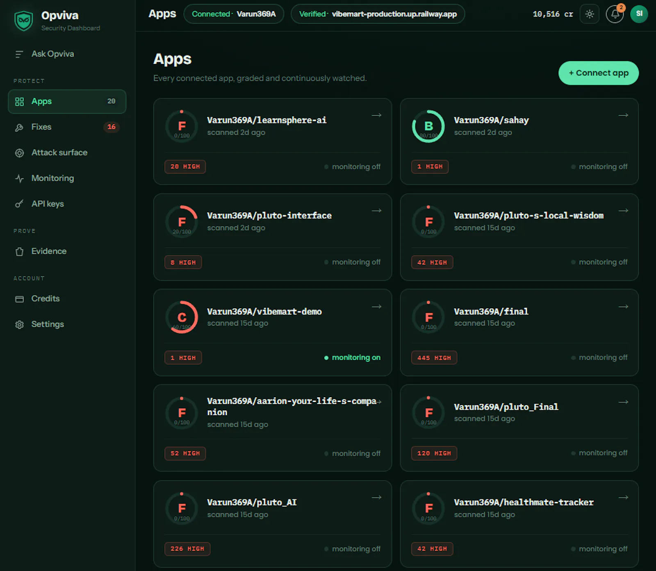Open the notifications bell
Viewport: 656px width, 571px height.
(615, 14)
